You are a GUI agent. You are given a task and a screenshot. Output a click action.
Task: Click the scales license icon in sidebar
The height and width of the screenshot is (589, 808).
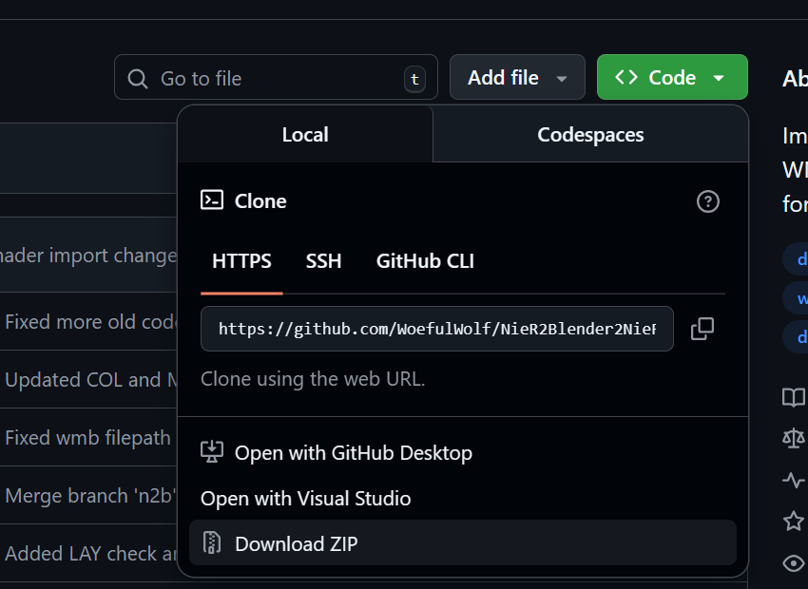click(793, 437)
